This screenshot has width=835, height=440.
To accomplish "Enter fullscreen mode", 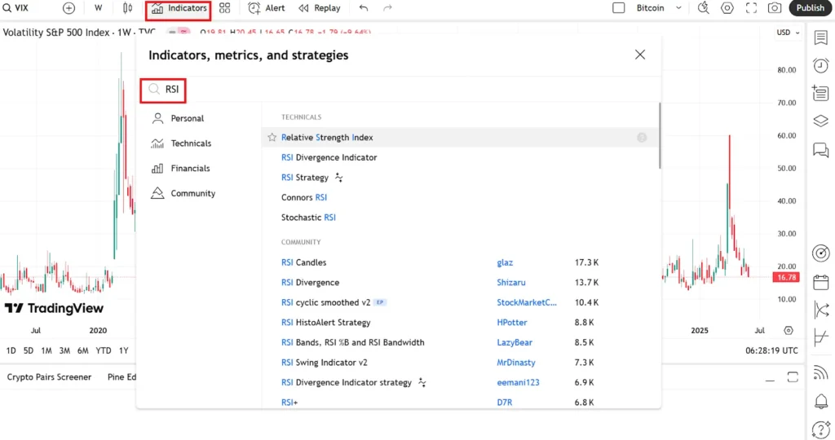I will click(x=751, y=8).
